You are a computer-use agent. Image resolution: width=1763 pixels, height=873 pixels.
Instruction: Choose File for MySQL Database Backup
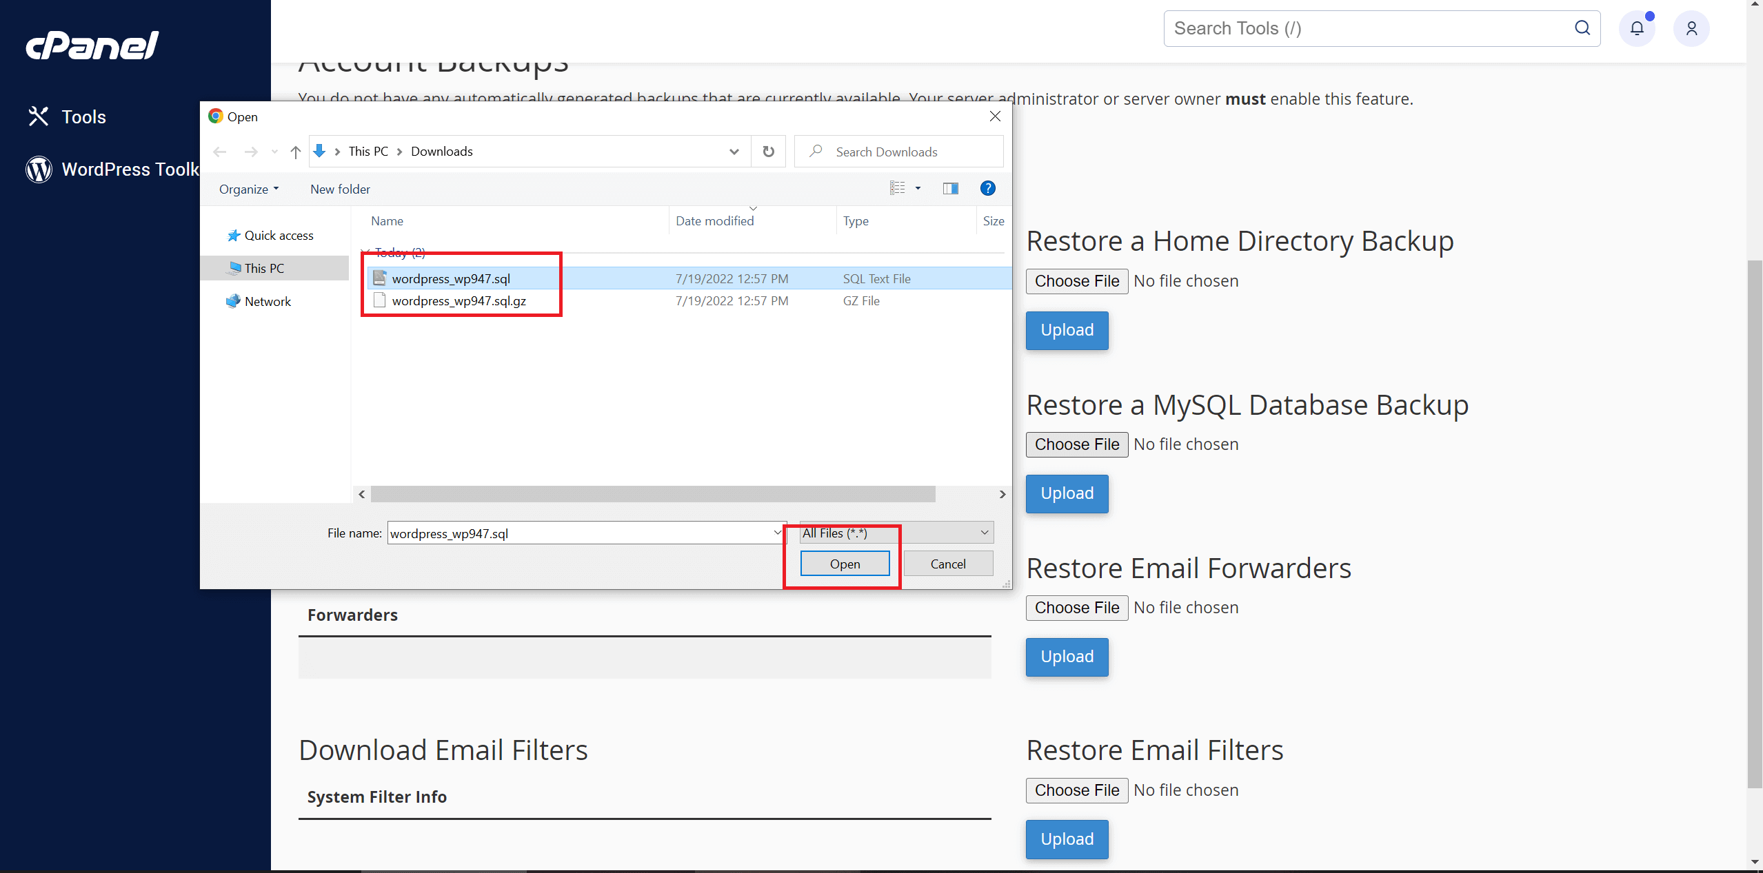1077,445
